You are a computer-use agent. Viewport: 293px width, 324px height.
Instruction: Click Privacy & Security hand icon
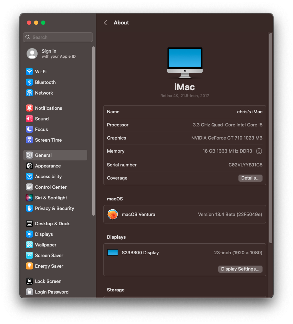tap(29, 208)
